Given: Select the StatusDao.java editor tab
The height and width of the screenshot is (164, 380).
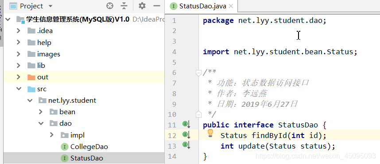Looking at the screenshot, I should click(201, 6).
